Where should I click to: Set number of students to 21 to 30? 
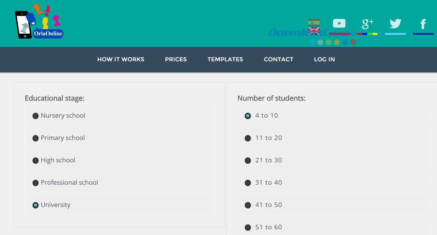[248, 160]
